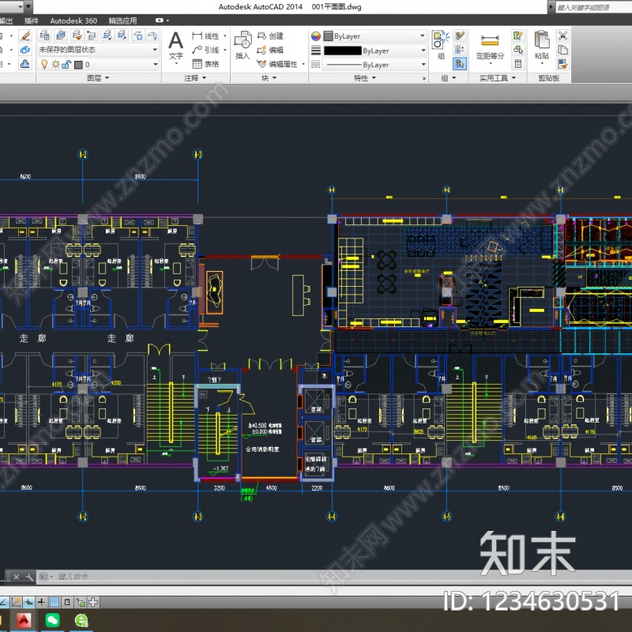Expand the 块 panel title

(269, 77)
